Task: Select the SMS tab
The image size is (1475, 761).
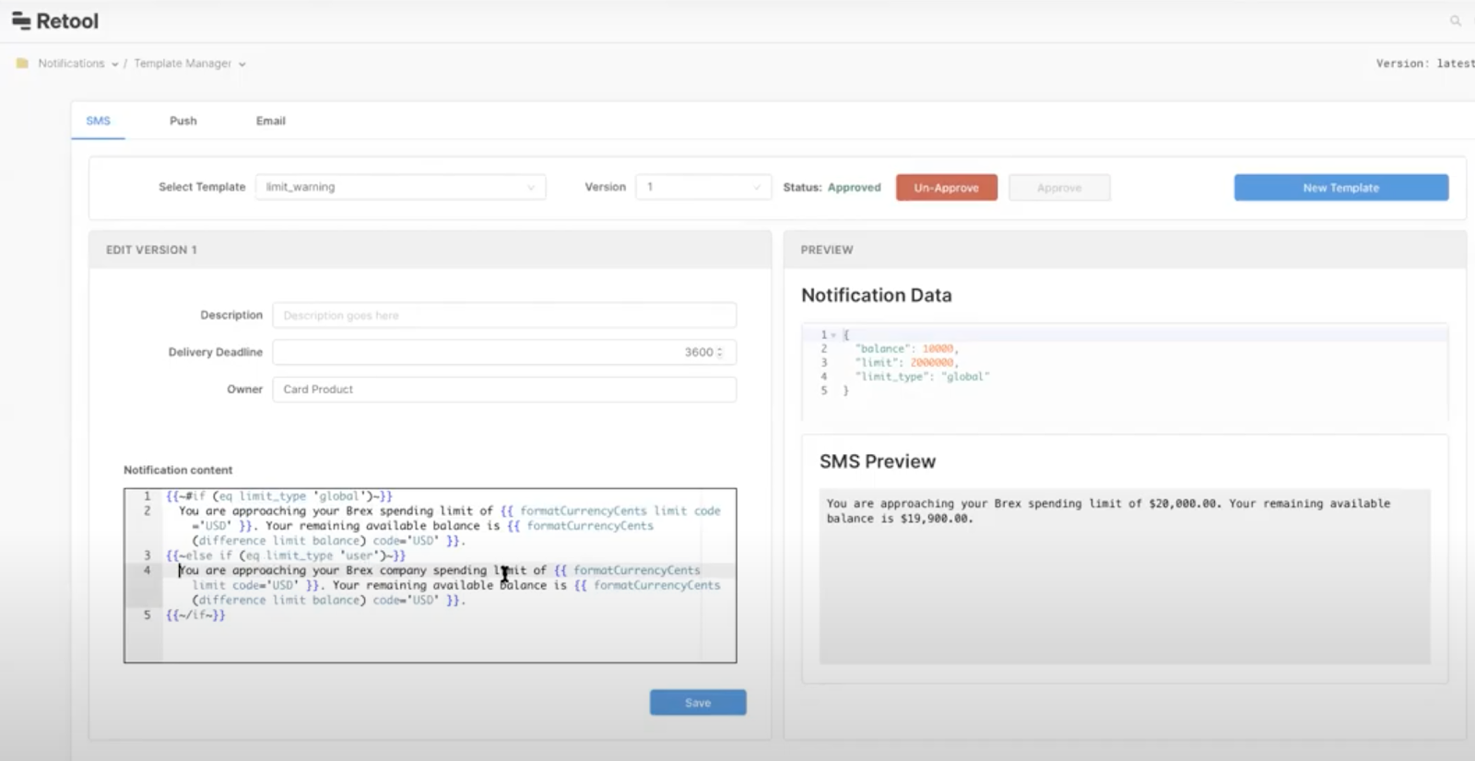Action: (x=99, y=121)
